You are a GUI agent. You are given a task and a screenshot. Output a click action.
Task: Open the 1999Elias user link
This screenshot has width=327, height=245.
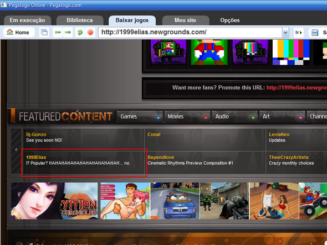tap(36, 158)
